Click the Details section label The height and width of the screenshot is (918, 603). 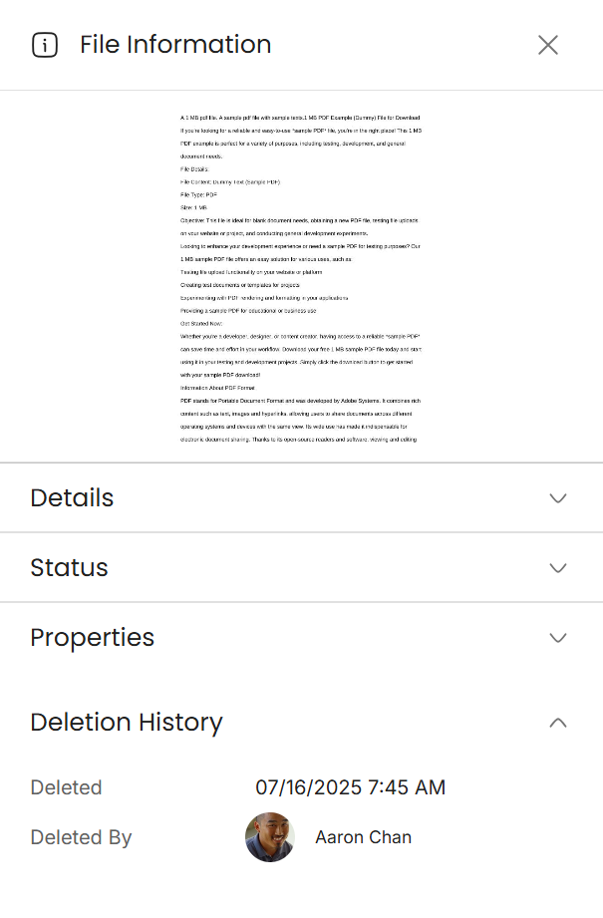(72, 498)
